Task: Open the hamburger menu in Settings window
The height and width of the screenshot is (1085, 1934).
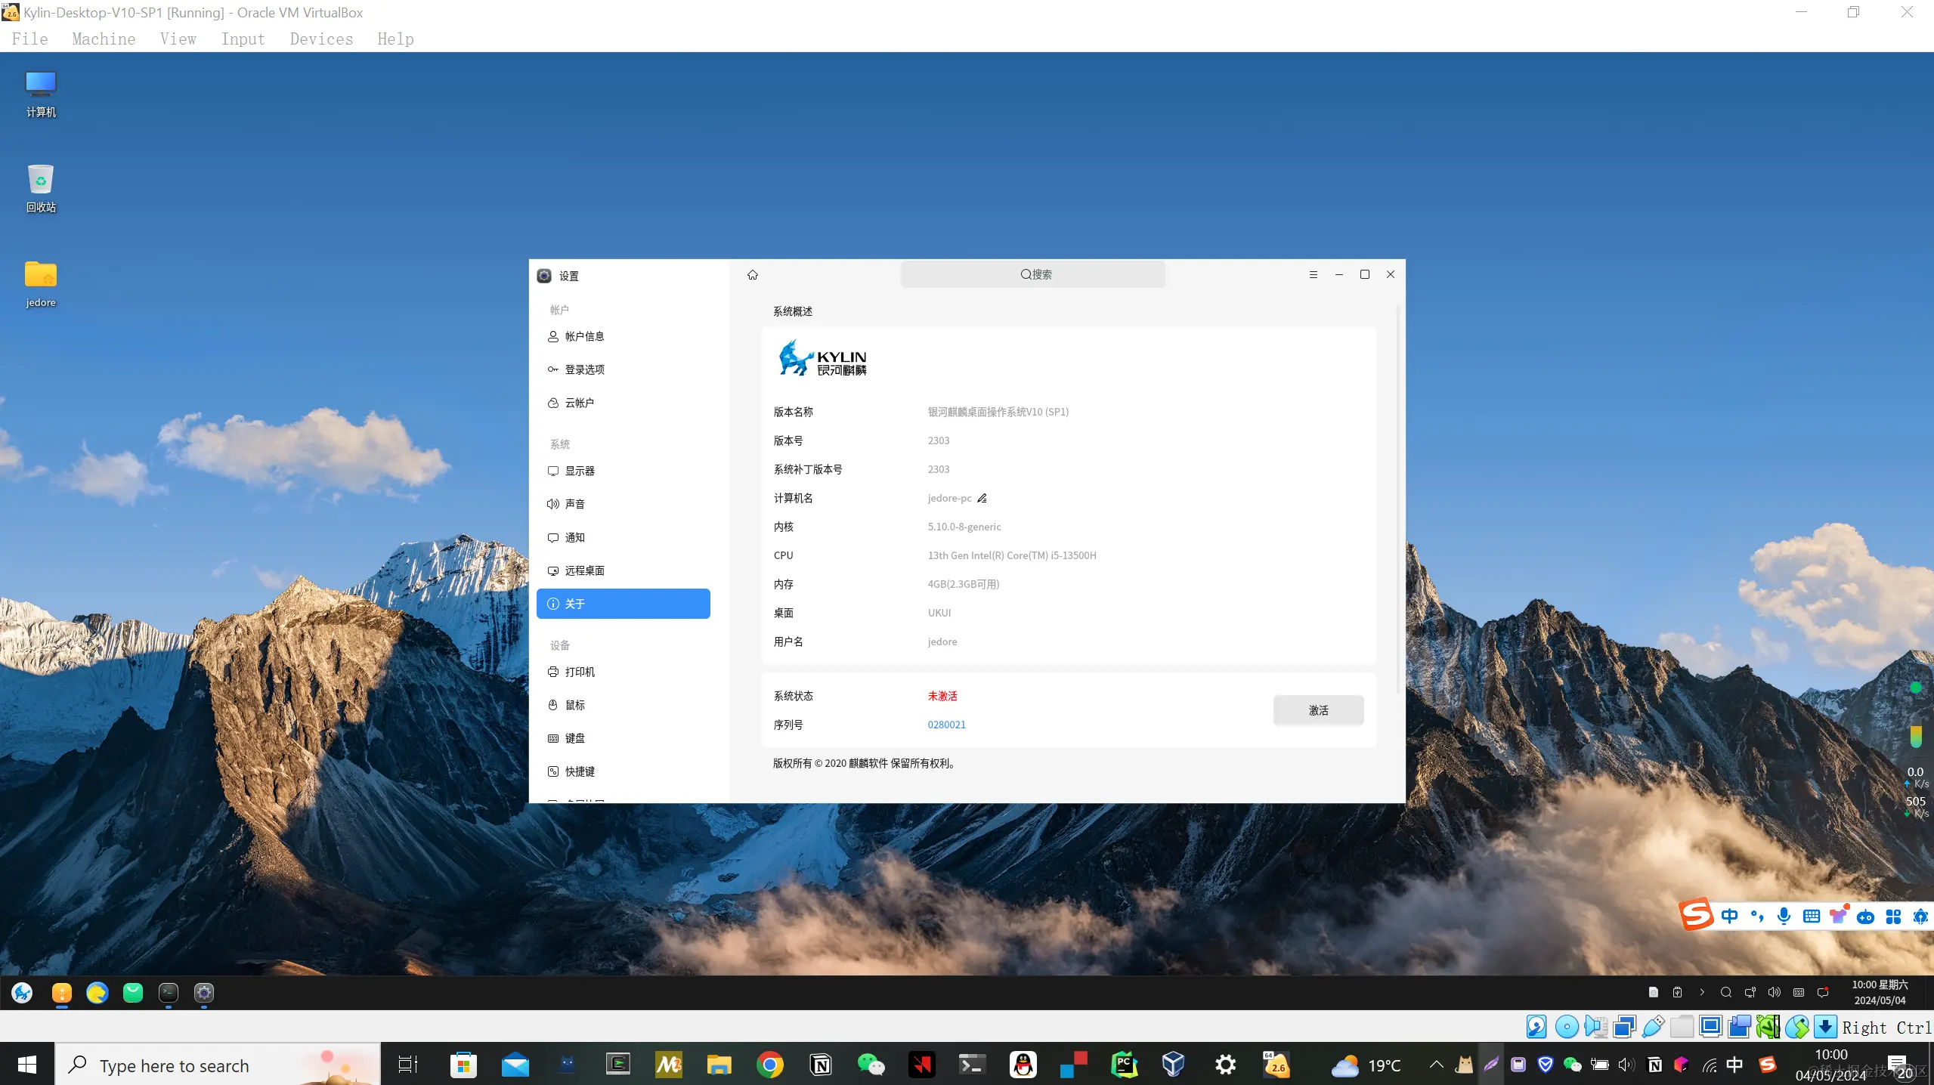Action: [x=1313, y=275]
